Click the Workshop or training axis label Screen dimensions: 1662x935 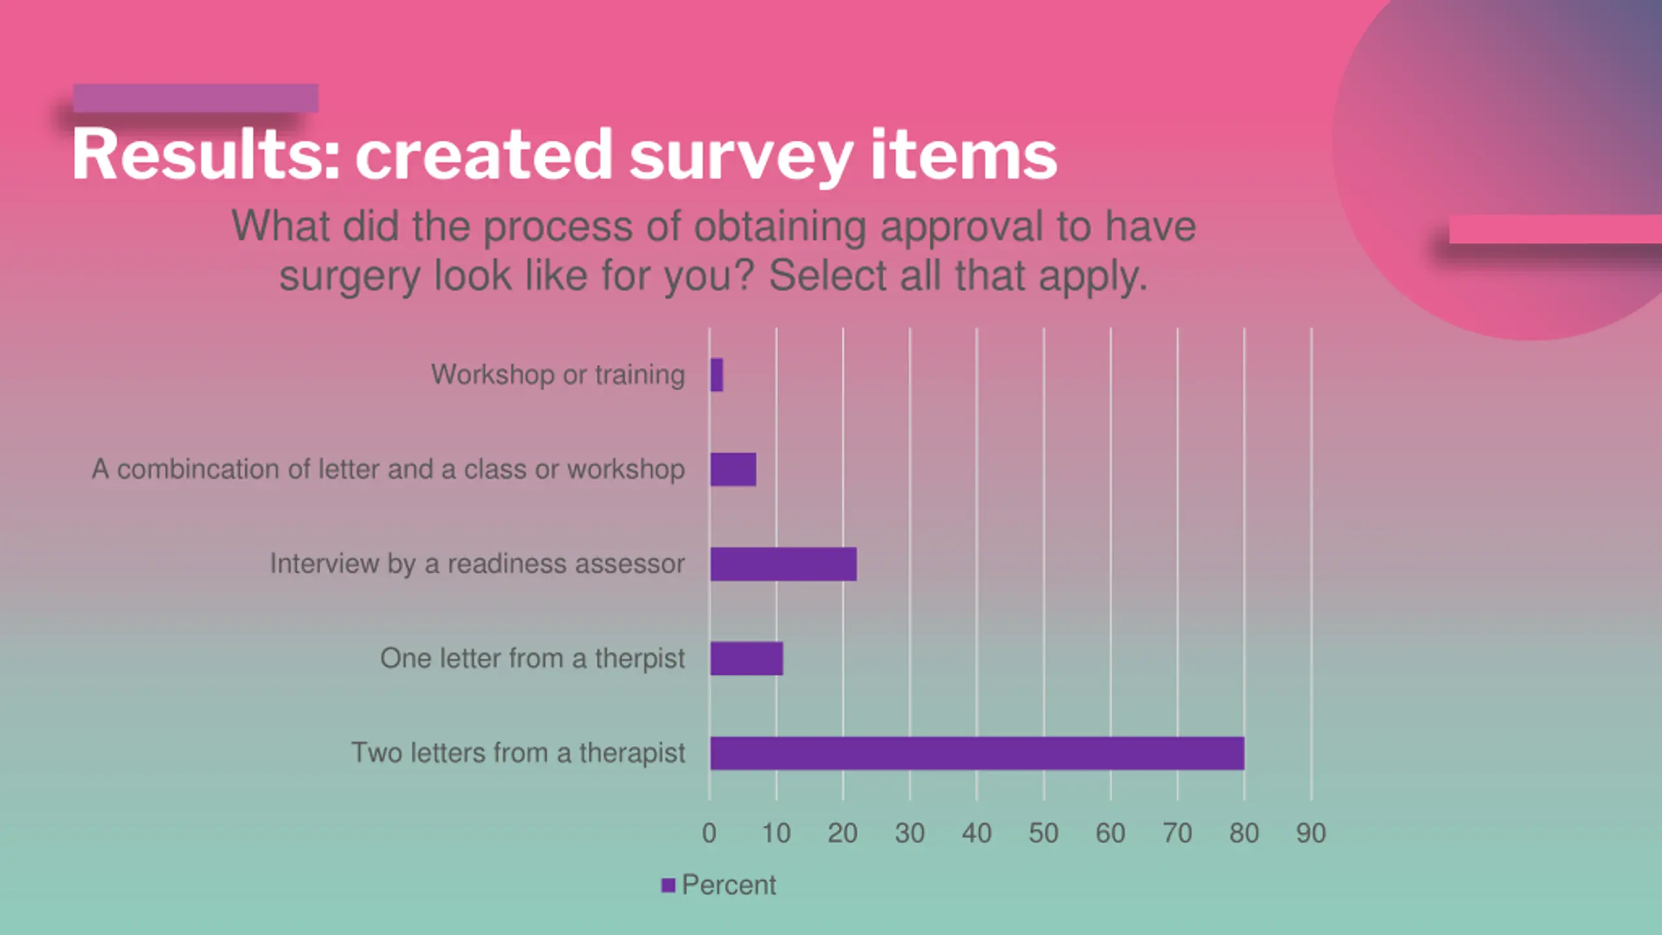tap(558, 375)
